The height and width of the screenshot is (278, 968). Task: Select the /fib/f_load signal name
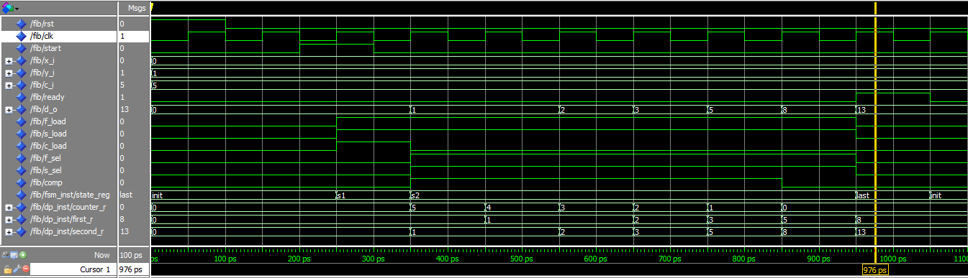(48, 121)
